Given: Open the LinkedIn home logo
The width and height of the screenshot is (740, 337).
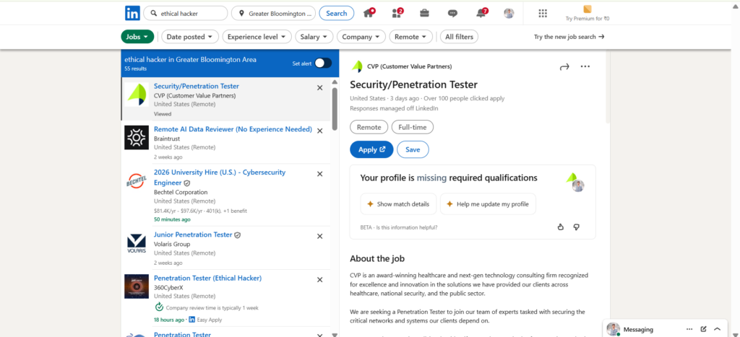Looking at the screenshot, I should (x=132, y=13).
